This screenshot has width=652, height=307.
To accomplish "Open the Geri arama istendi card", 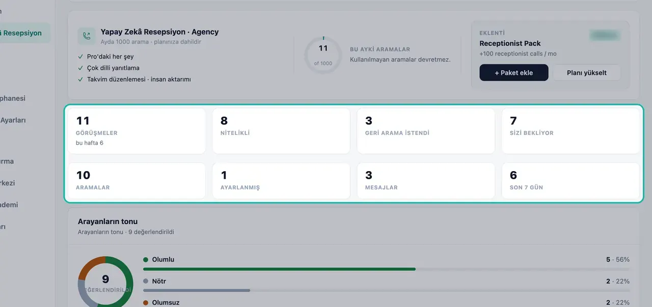I will pos(426,131).
